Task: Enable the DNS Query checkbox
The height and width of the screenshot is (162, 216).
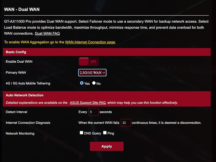Action: (81, 133)
